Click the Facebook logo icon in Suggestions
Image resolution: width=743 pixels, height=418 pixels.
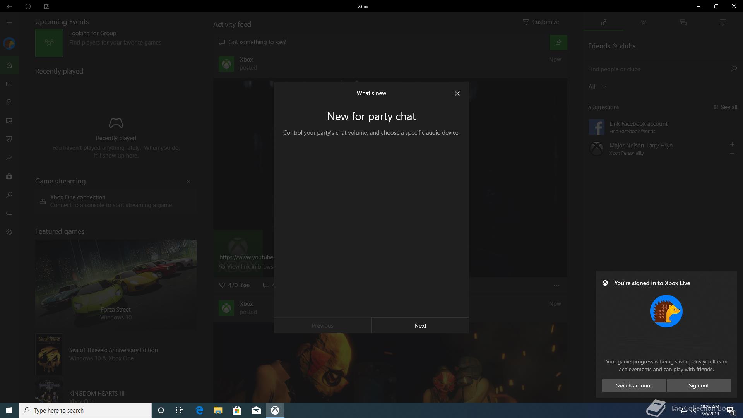tap(596, 127)
